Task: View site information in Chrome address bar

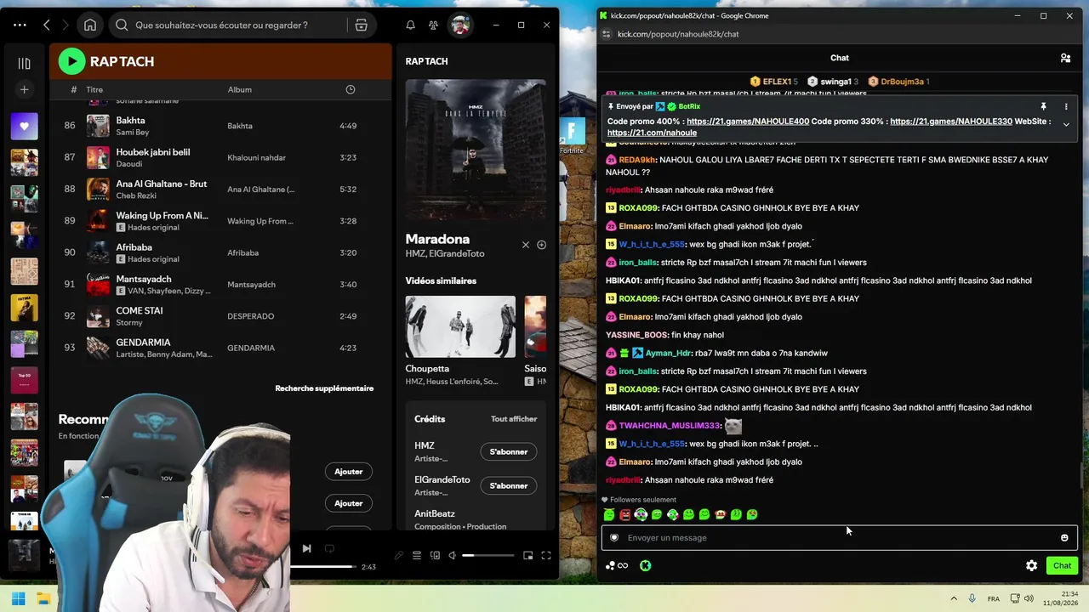Action: point(606,34)
